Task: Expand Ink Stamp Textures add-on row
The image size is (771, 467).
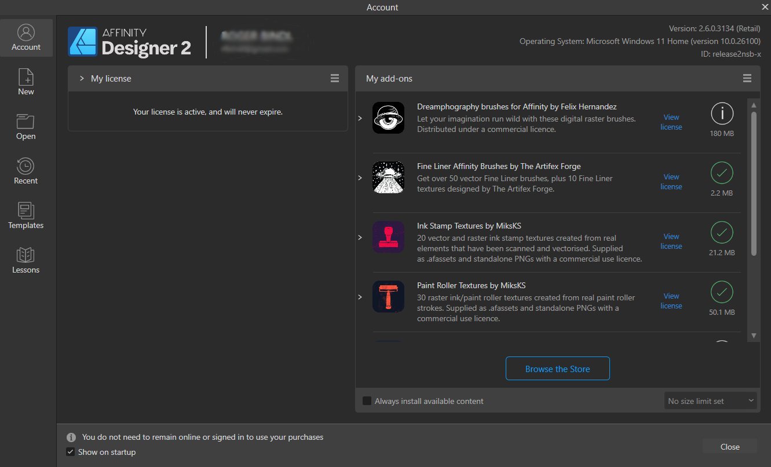Action: [x=360, y=237]
